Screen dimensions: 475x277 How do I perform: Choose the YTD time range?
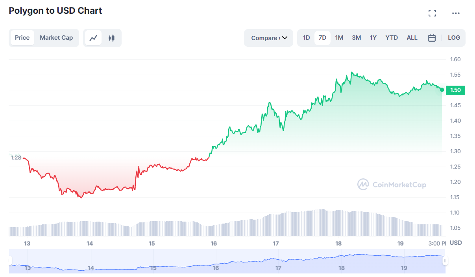(x=392, y=38)
